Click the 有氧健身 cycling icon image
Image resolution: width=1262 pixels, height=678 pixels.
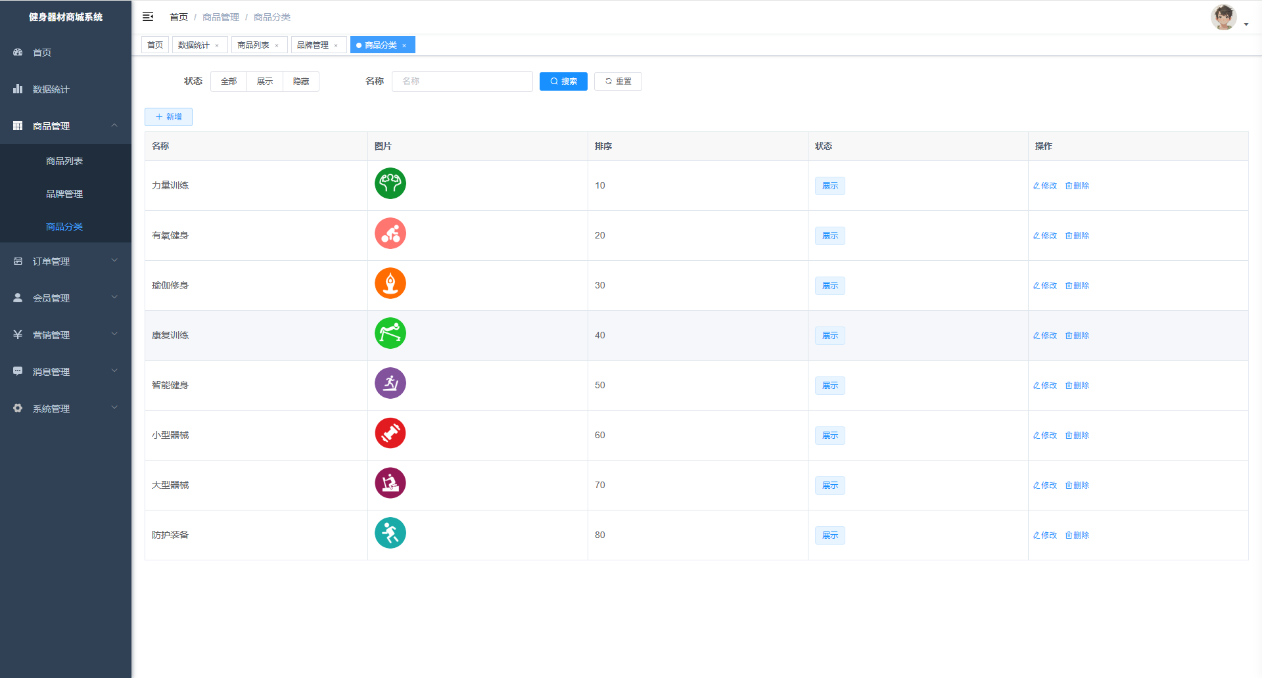[390, 233]
